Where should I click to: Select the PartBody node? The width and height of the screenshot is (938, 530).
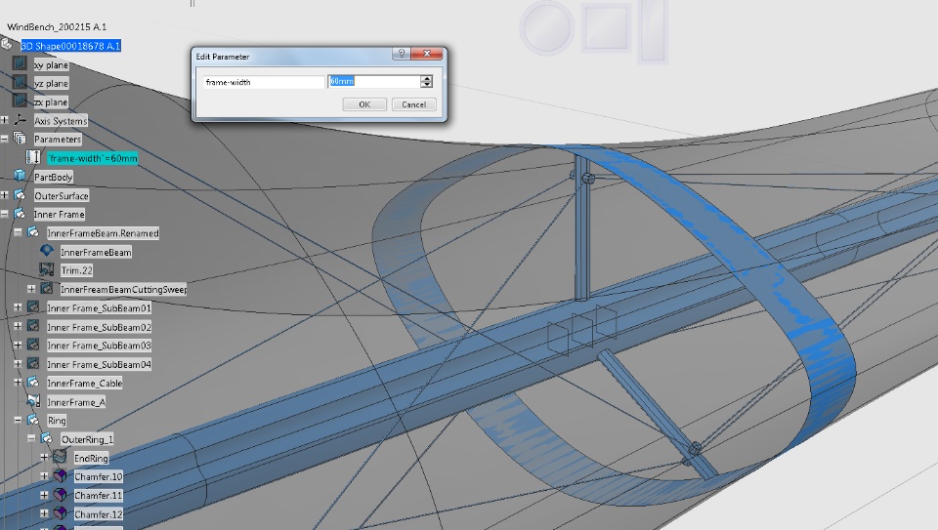tap(53, 177)
